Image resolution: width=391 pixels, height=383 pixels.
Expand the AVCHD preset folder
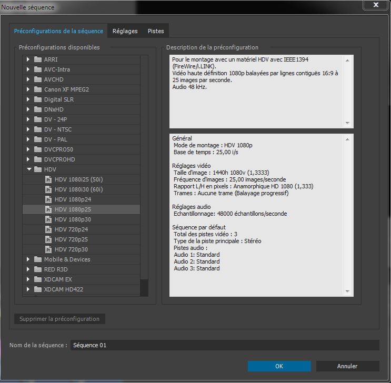[29, 79]
